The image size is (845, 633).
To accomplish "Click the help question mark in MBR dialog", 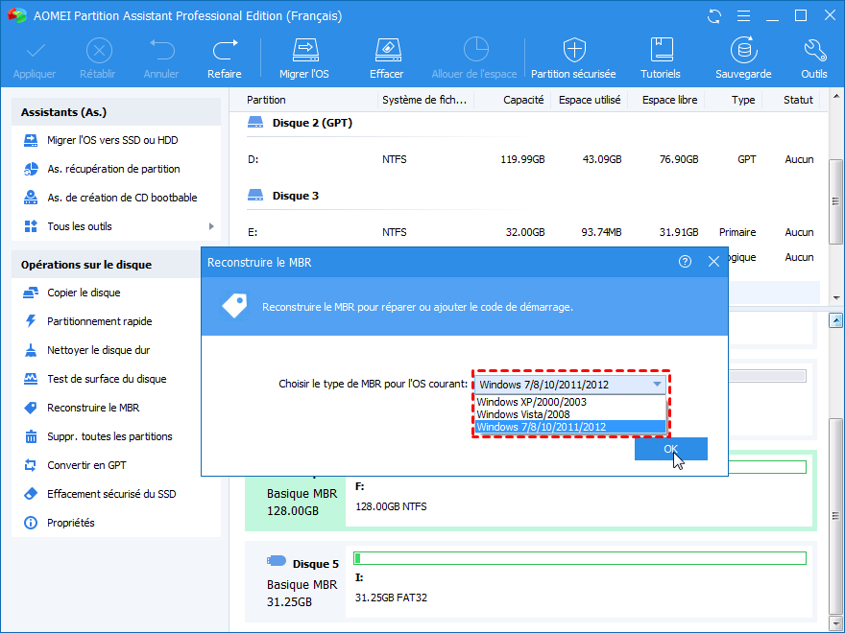I will click(685, 262).
